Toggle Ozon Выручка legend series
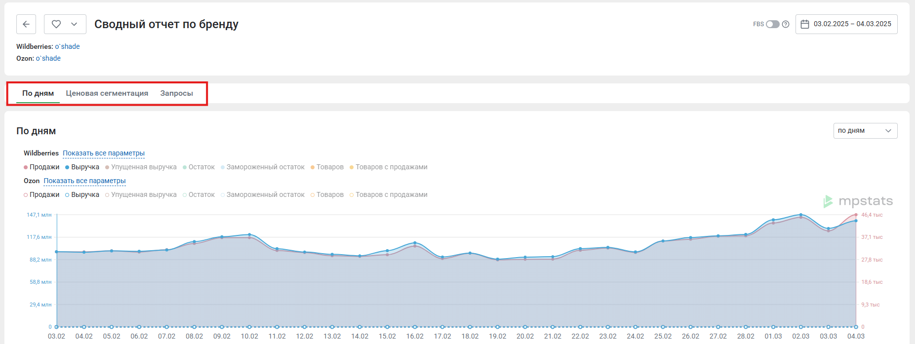The width and height of the screenshot is (915, 344). pyautogui.click(x=82, y=194)
